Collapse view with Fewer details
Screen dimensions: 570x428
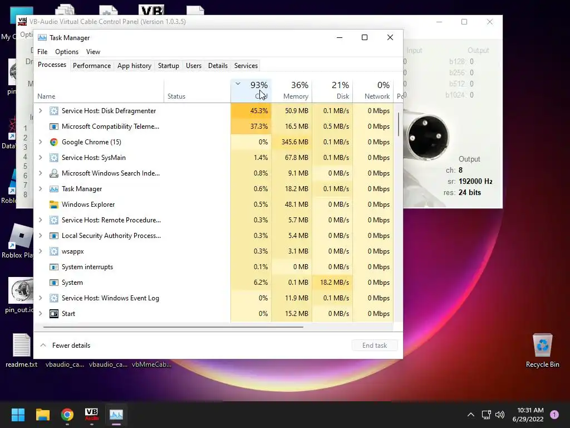click(x=65, y=346)
